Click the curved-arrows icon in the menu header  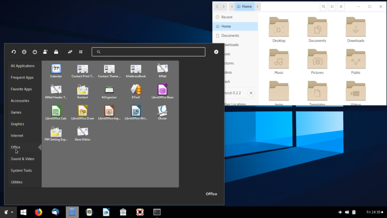[x=70, y=52]
